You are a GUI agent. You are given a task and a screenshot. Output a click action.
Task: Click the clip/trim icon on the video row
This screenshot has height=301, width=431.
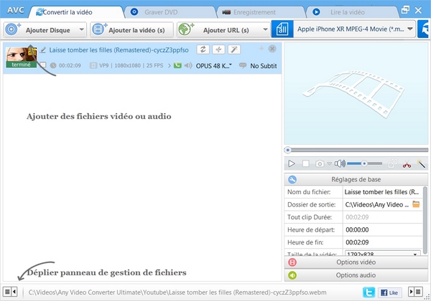tap(219, 49)
